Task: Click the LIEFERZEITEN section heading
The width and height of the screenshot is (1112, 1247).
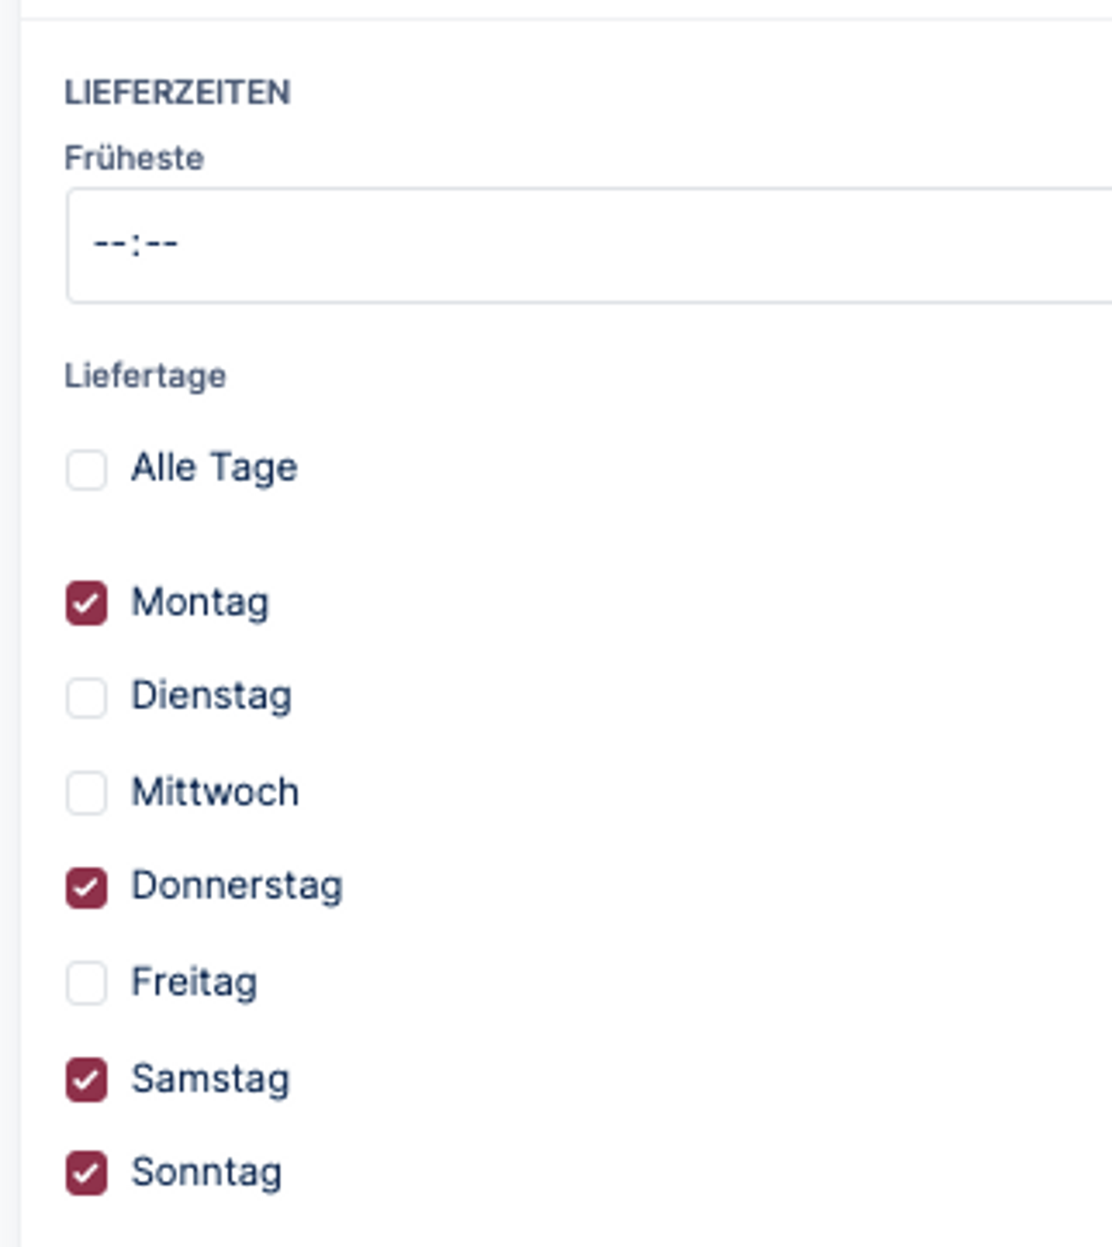Action: click(x=177, y=93)
